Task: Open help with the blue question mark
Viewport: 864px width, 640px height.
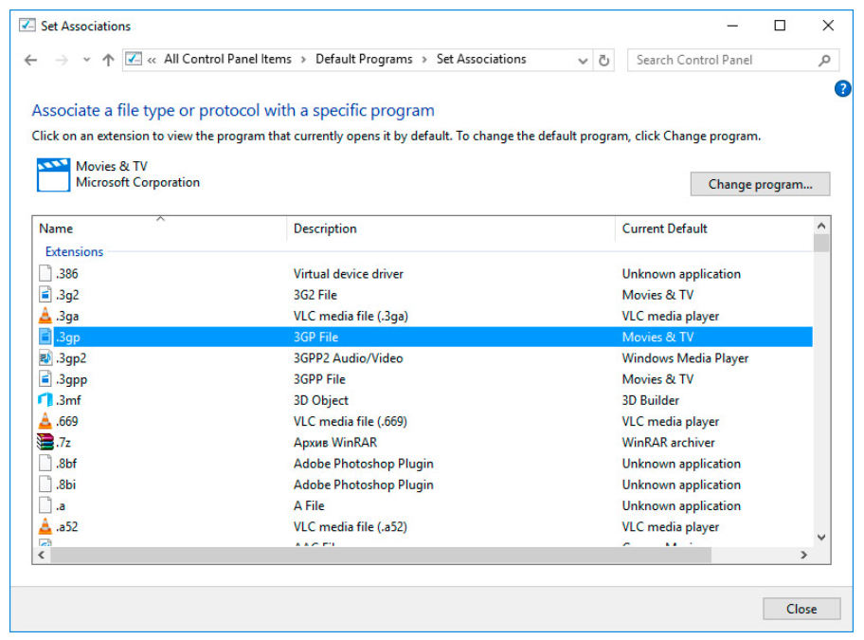Action: click(x=842, y=89)
